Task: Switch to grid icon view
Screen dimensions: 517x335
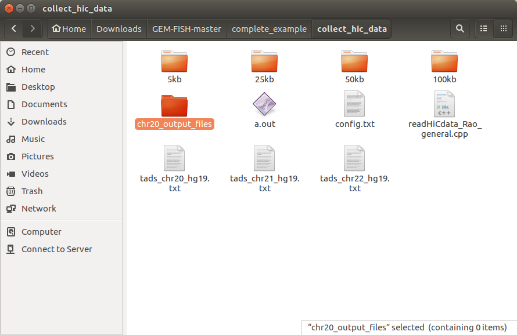Action: coord(504,29)
